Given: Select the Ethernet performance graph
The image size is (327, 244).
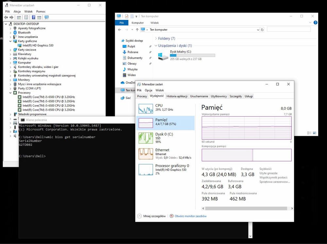Looking at the screenshot, I should pos(146,154).
